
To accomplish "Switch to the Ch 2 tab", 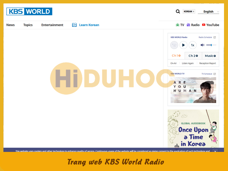I will tap(193, 56).
